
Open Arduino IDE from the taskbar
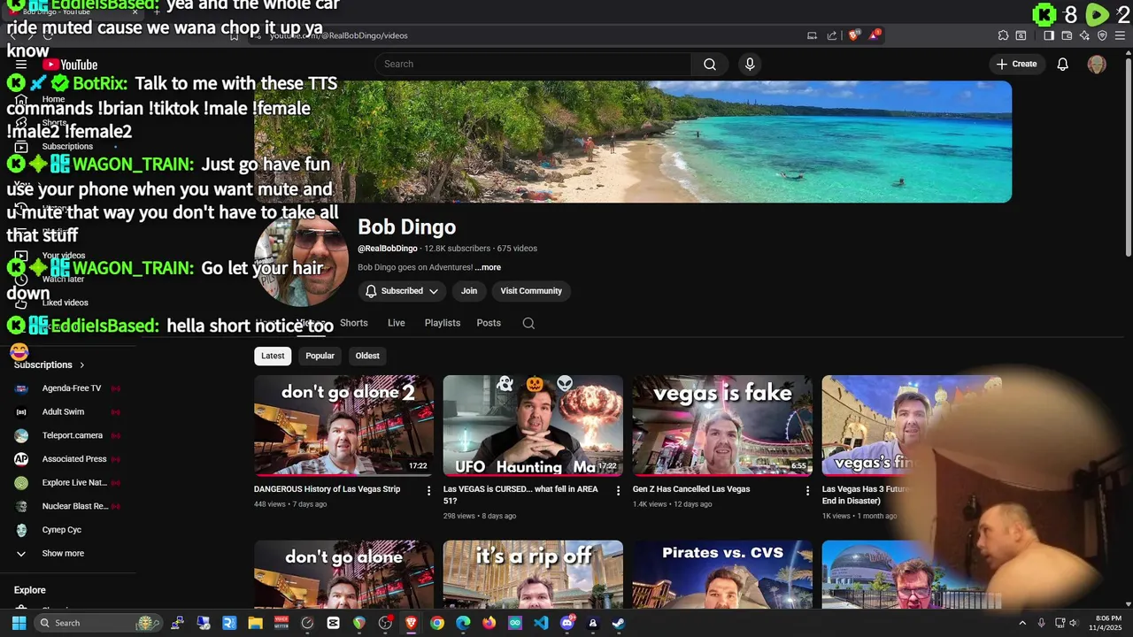(515, 623)
